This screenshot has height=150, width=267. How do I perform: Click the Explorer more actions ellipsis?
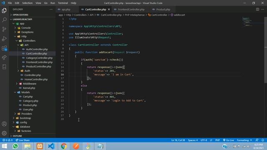pos(51,9)
